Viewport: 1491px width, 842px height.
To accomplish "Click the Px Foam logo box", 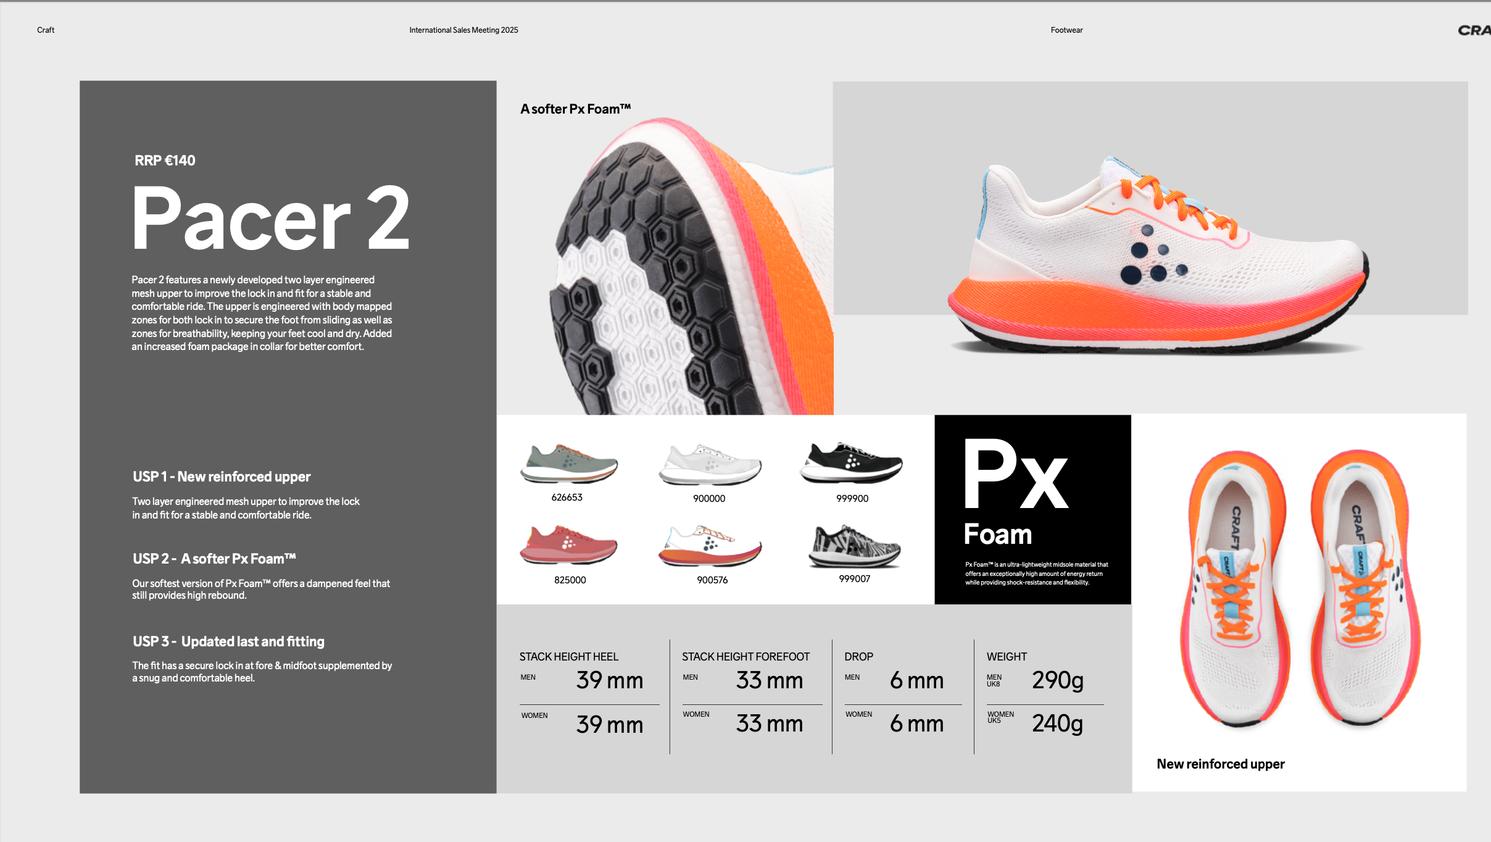I will (1032, 509).
